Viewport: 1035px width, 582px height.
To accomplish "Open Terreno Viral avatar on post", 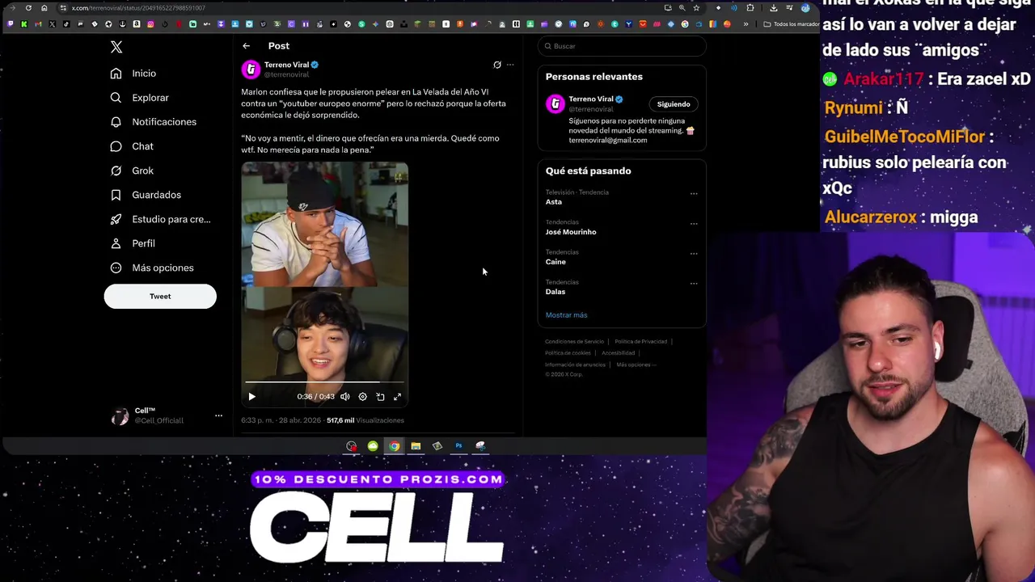I will tap(251, 70).
